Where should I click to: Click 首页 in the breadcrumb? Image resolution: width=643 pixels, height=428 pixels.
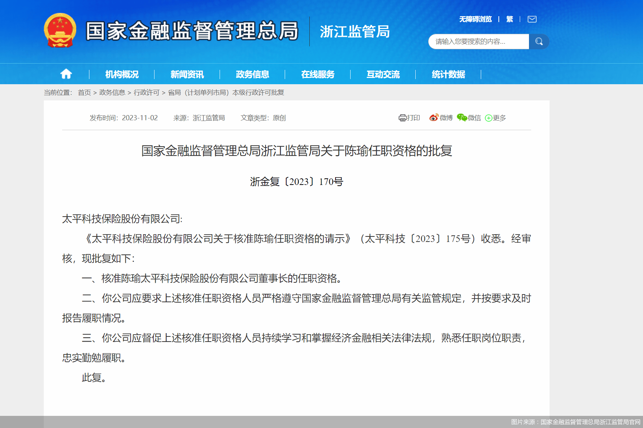(x=84, y=93)
